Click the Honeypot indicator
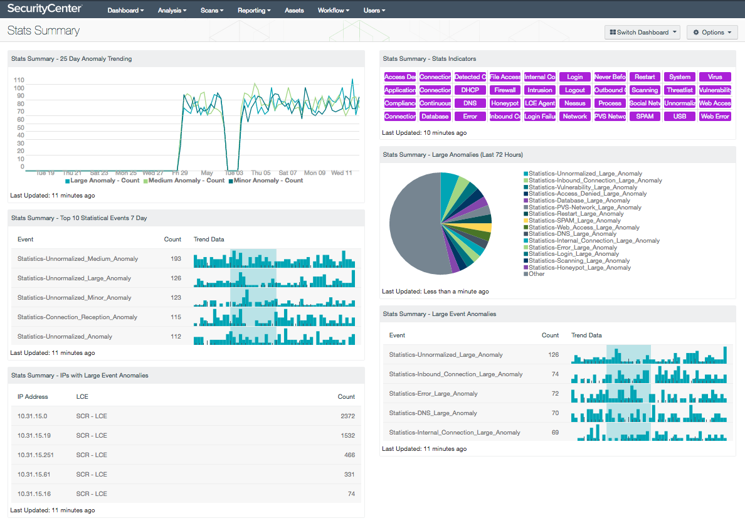This screenshot has width=745, height=528. (x=505, y=103)
